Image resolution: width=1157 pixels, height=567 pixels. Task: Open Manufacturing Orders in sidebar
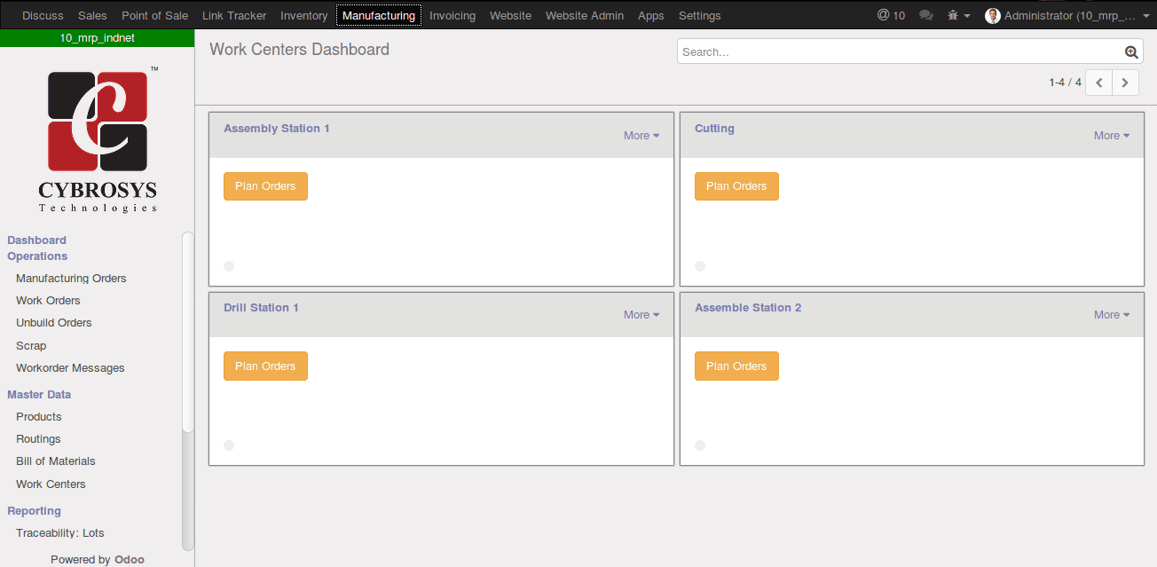coord(71,278)
